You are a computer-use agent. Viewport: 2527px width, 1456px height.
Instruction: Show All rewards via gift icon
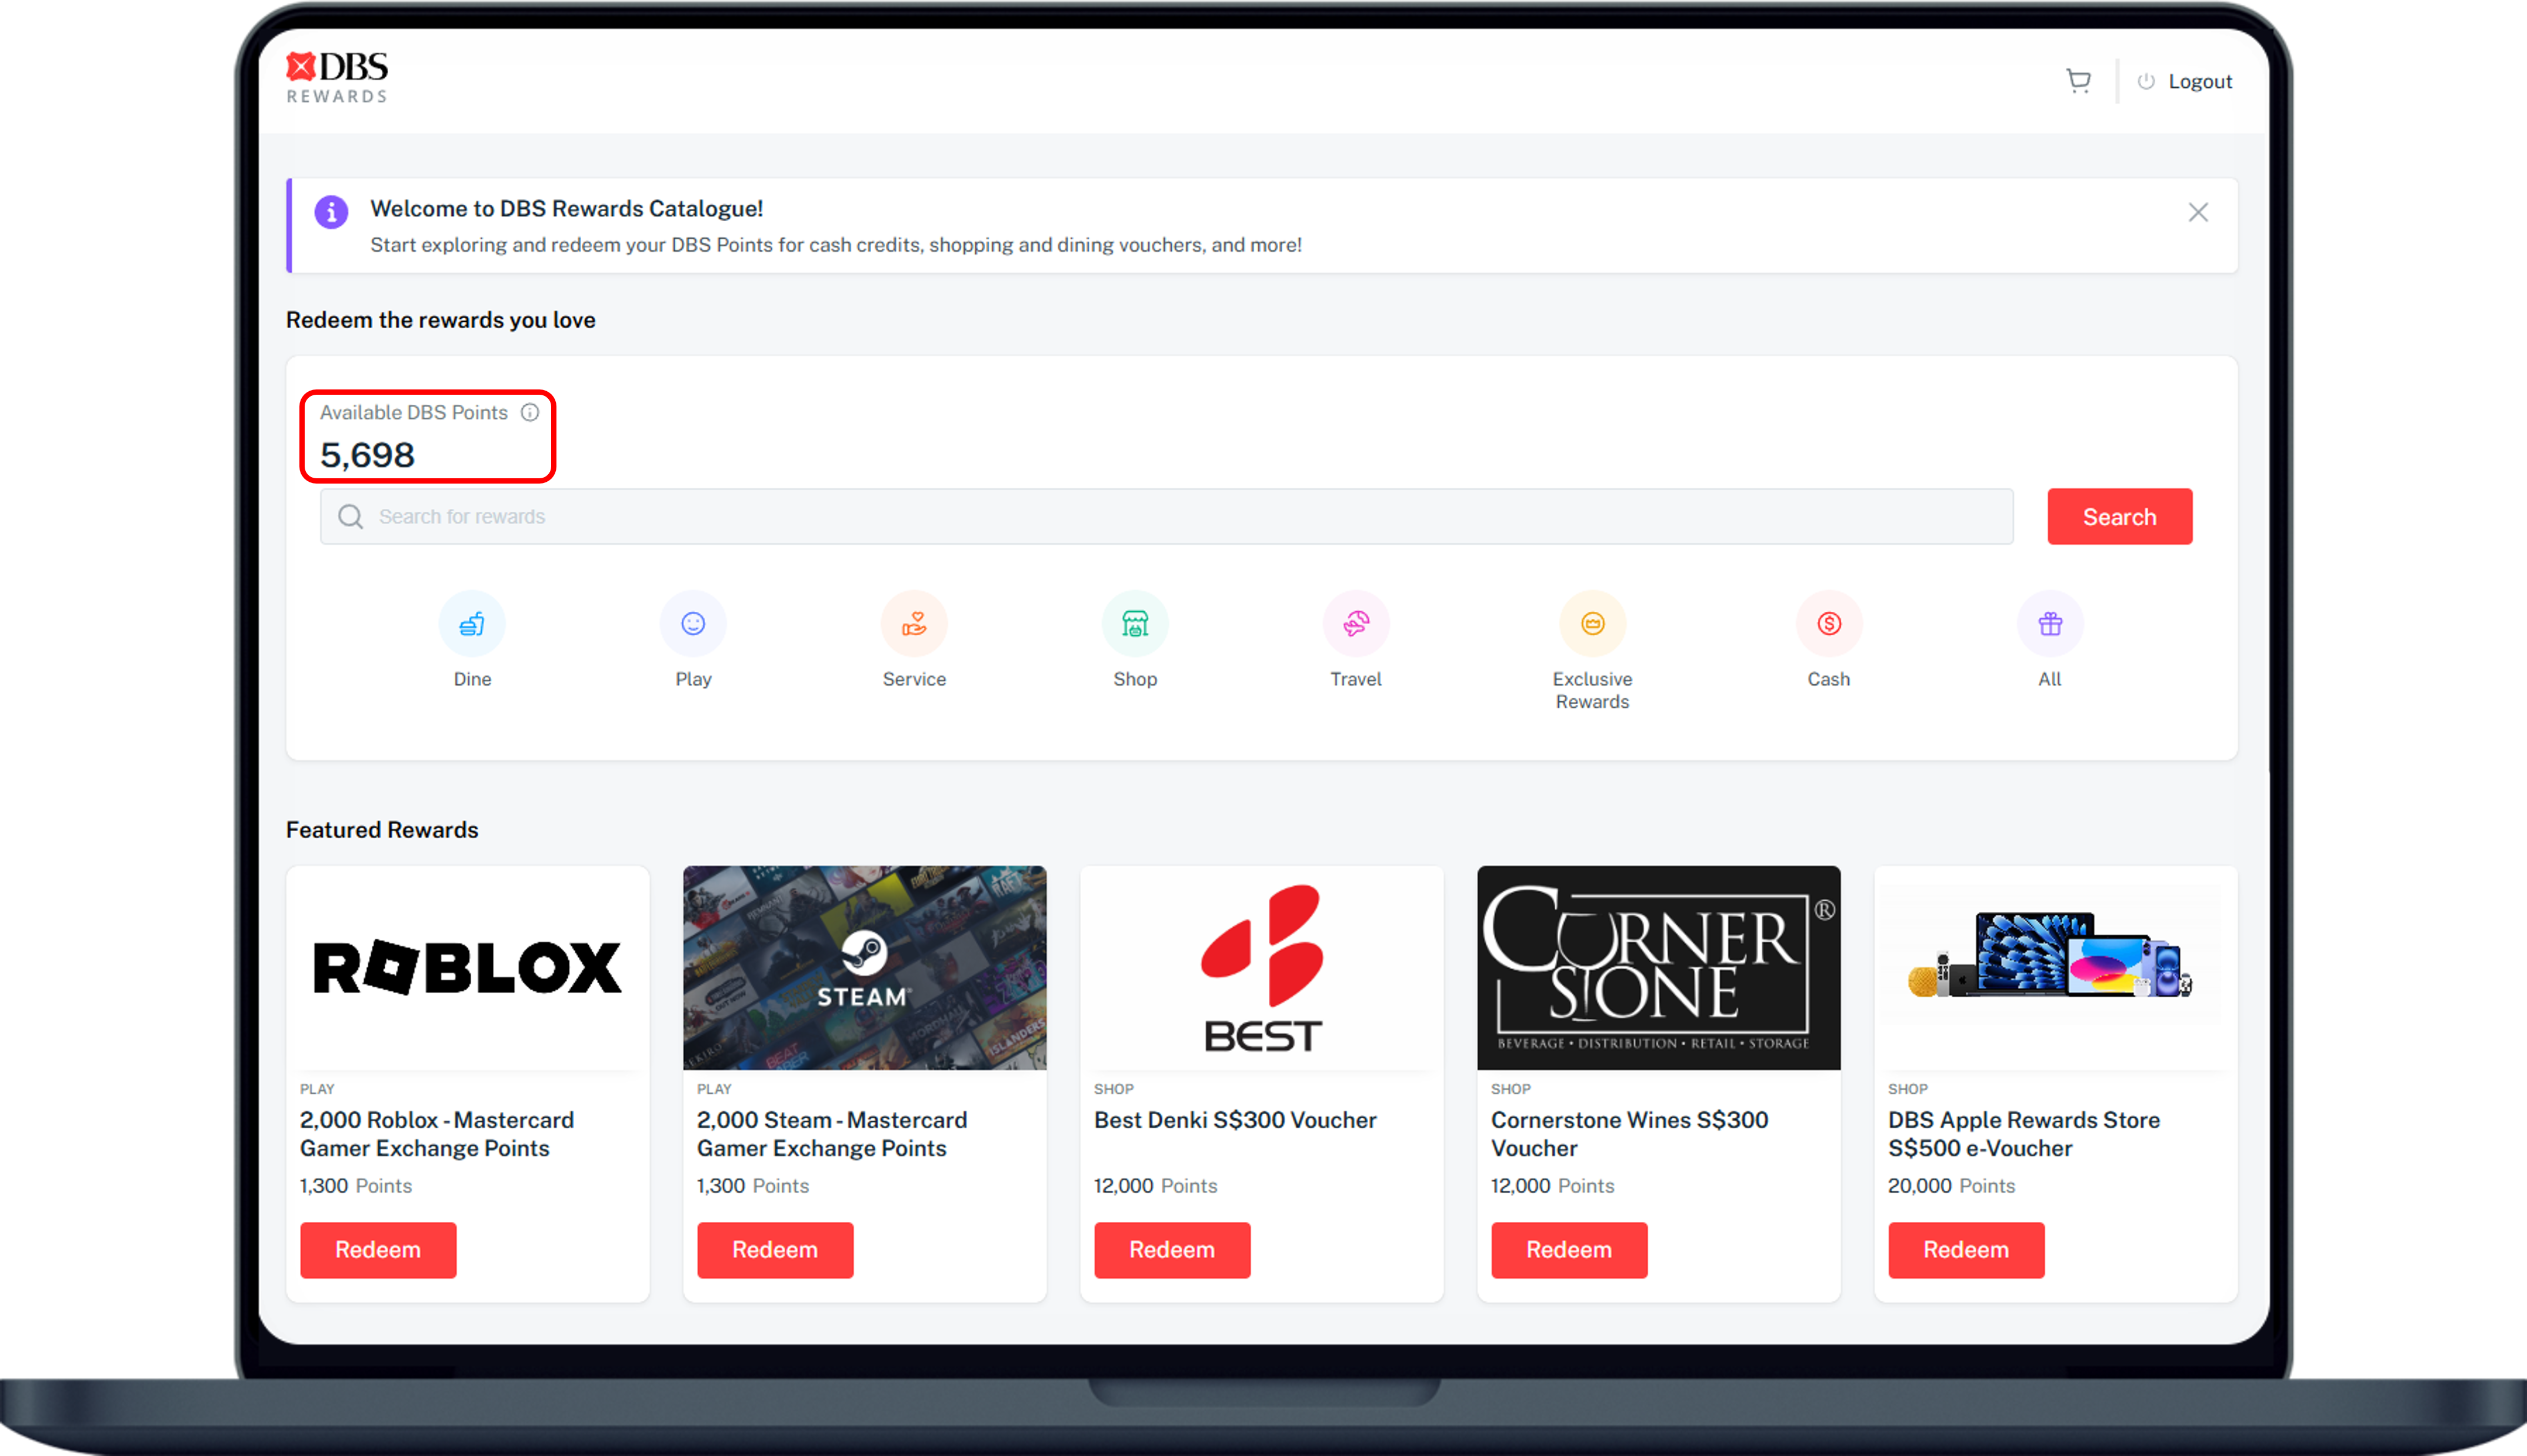point(2049,624)
